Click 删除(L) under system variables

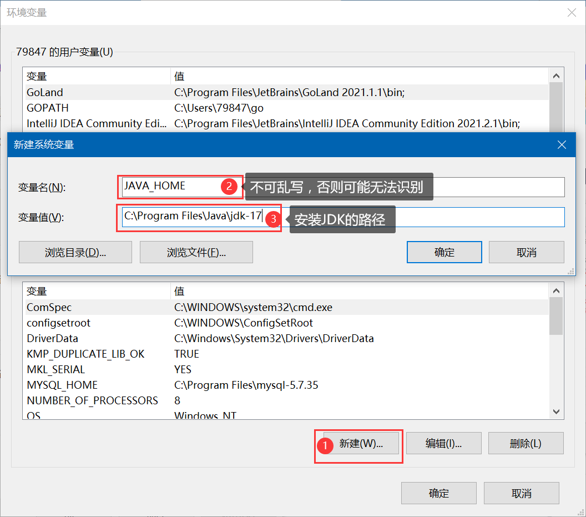tap(526, 443)
